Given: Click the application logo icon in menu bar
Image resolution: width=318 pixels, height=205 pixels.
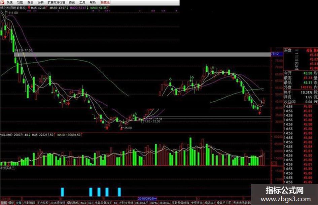Looking at the screenshot, I should tap(2, 2).
